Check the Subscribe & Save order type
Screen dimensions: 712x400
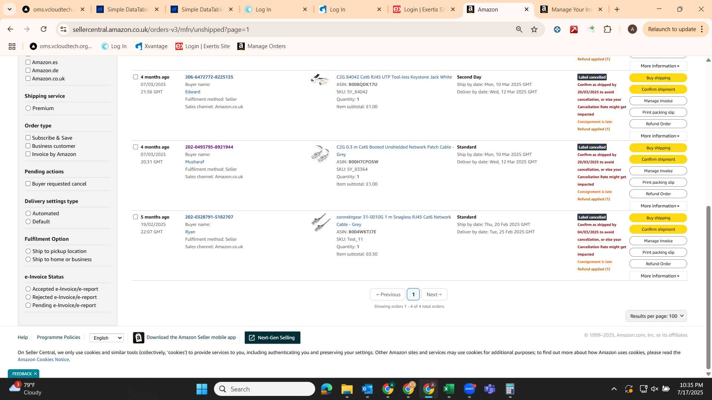28,138
